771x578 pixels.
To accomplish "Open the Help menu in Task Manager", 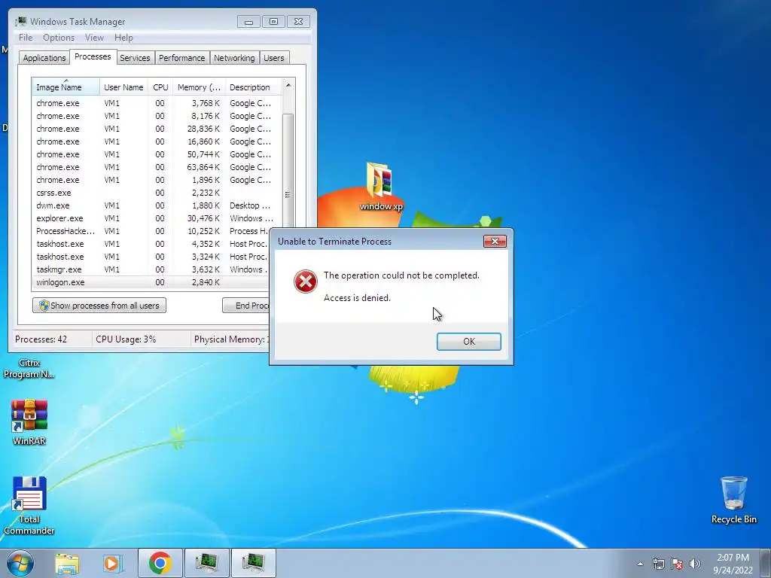I will click(123, 38).
